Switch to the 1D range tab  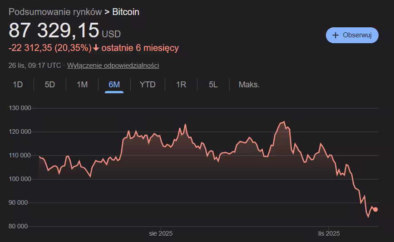click(x=18, y=85)
